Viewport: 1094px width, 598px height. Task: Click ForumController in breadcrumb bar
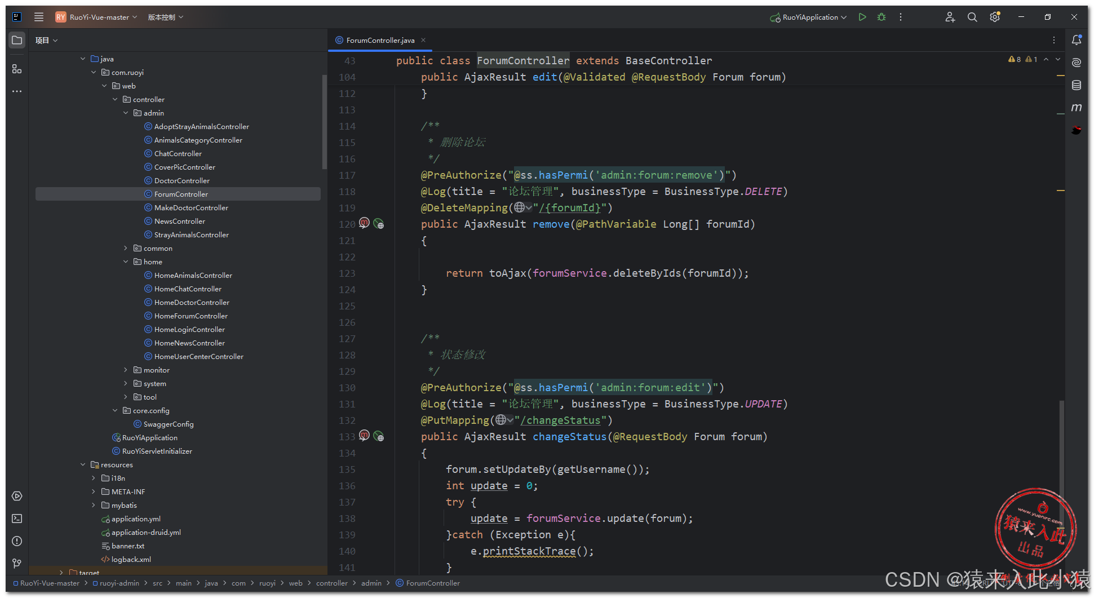[428, 583]
